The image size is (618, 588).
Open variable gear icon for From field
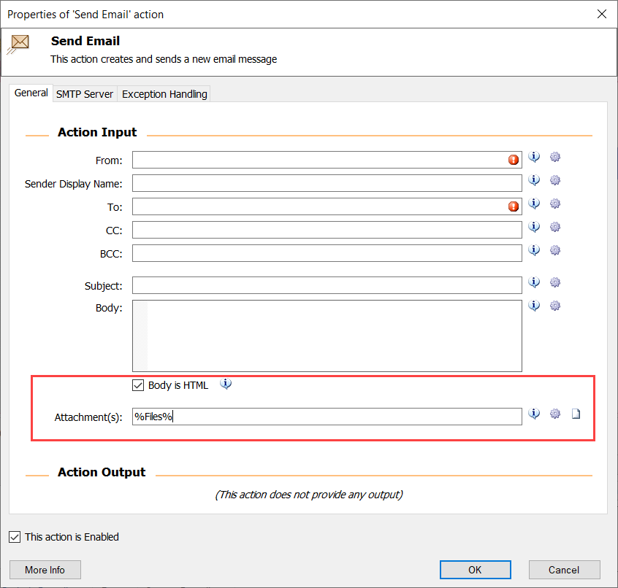(555, 157)
